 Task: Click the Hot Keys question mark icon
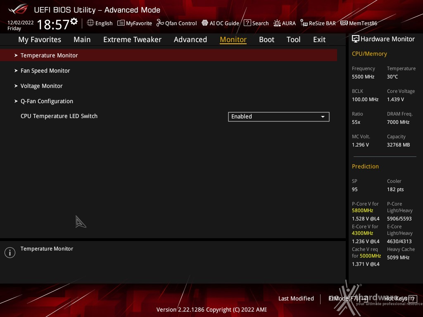click(413, 299)
